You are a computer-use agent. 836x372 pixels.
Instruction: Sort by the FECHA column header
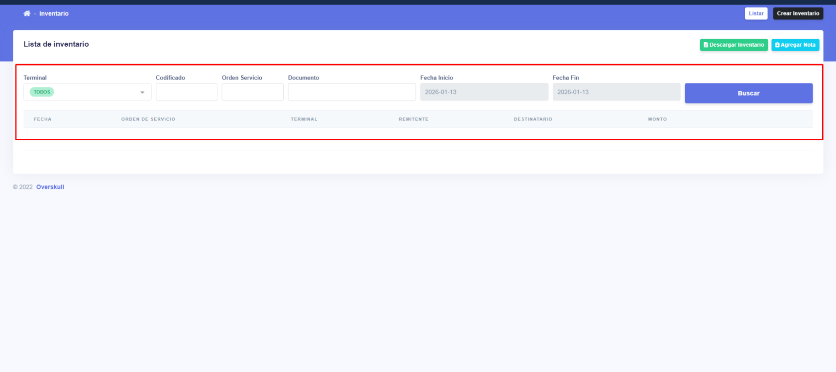tap(43, 119)
